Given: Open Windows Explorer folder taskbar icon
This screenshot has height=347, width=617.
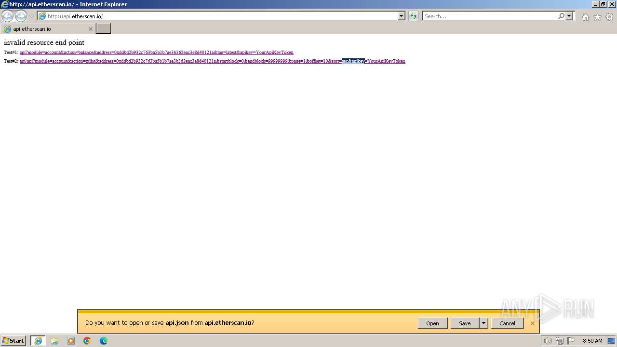Looking at the screenshot, I should (x=54, y=341).
